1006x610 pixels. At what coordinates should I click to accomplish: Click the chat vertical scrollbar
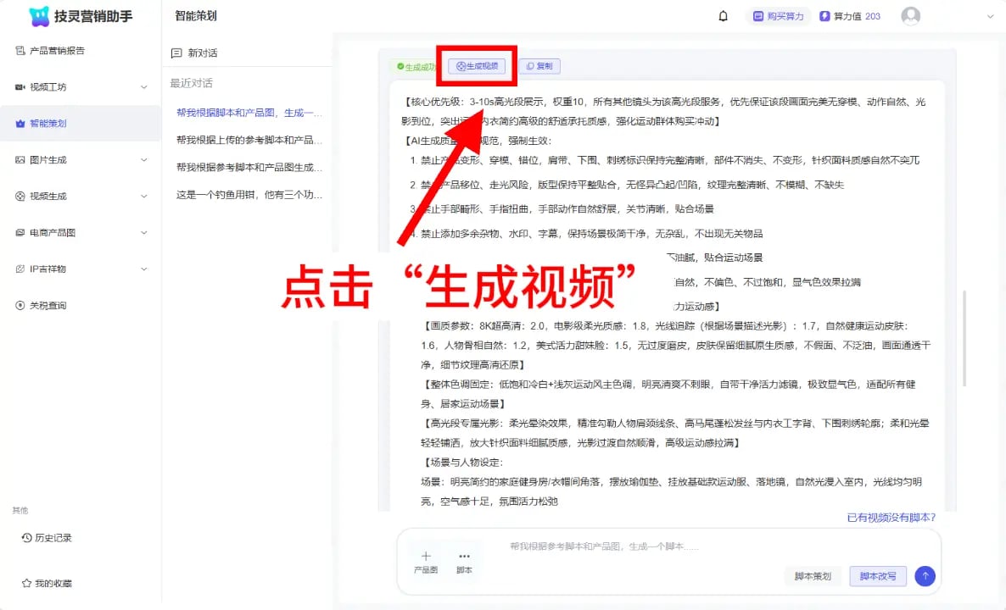(x=964, y=338)
